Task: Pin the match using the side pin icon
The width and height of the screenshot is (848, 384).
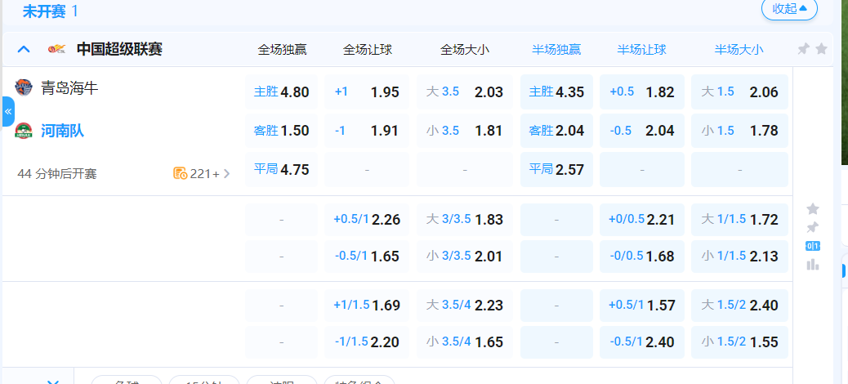Action: click(812, 228)
